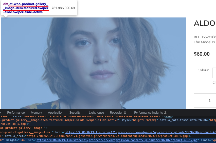Click the 'The Model Is' description text
The image size is (216, 143).
click(x=205, y=42)
